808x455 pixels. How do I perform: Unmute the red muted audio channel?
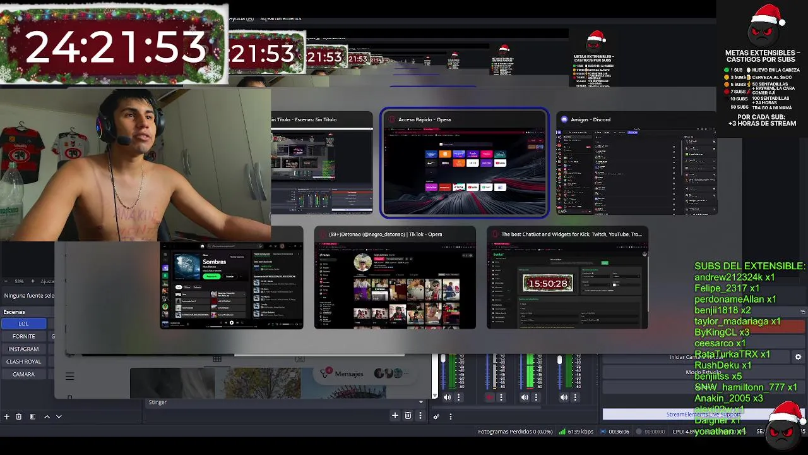tap(489, 397)
